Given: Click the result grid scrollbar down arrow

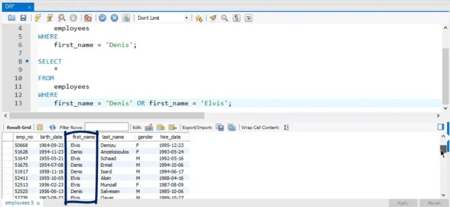Looking at the screenshot, I should click(443, 195).
